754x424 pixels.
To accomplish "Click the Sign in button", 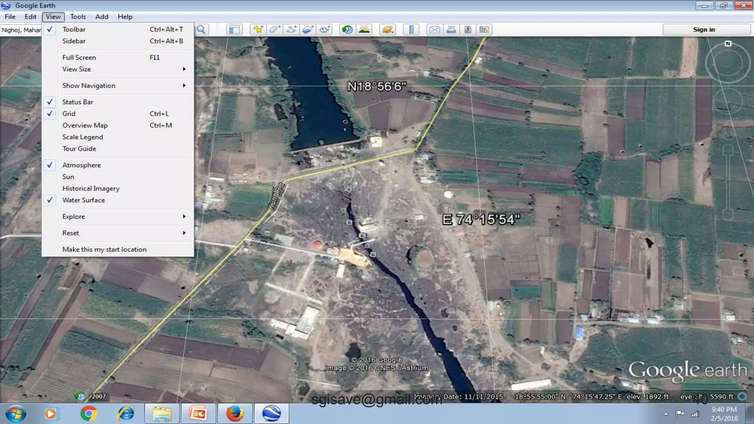I will tap(704, 29).
